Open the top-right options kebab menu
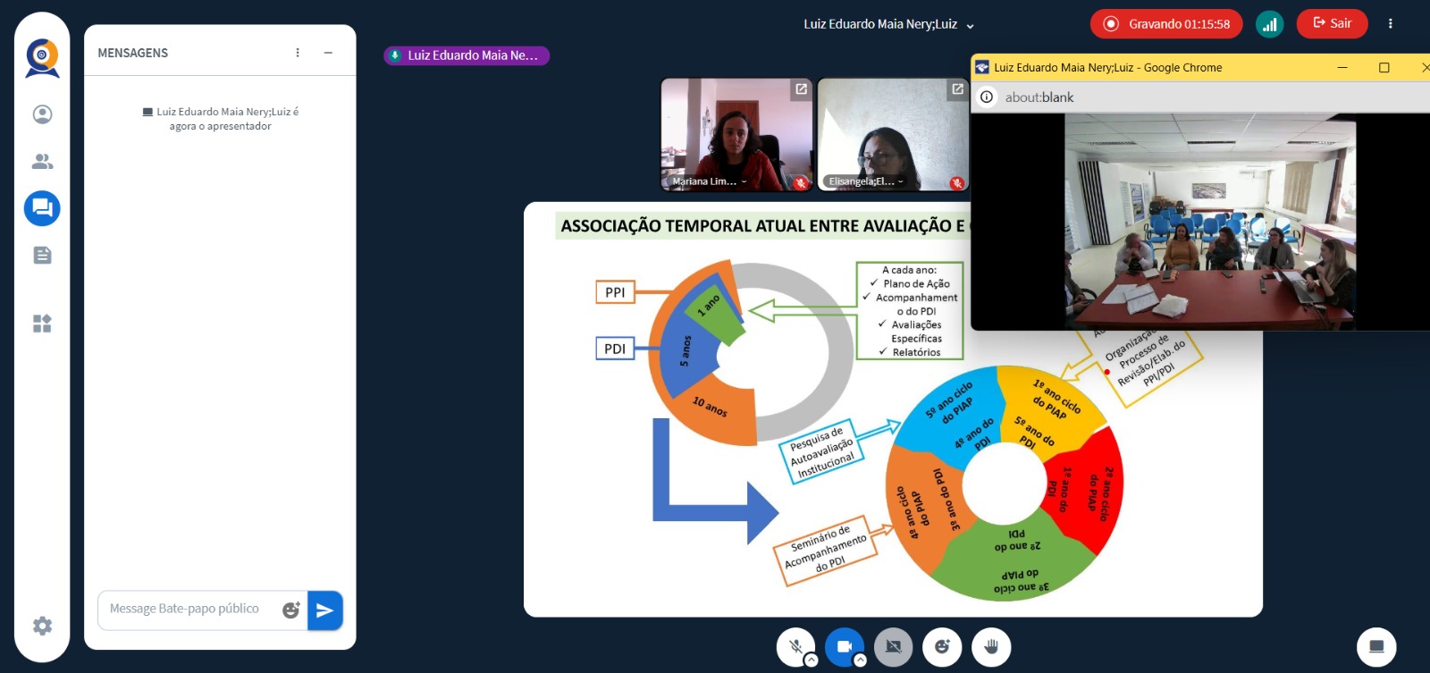1430x673 pixels. coord(1390,24)
